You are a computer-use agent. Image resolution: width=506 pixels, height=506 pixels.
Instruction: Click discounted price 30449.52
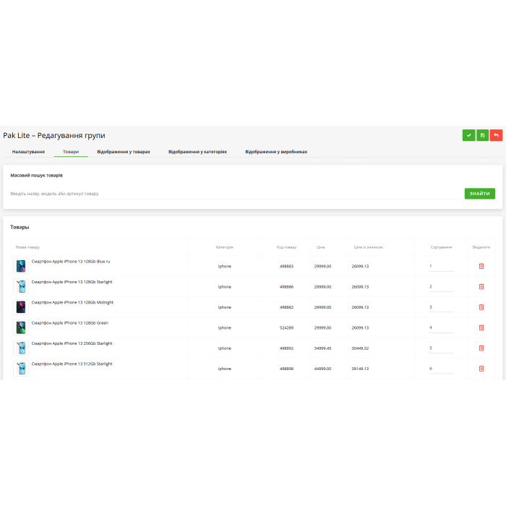[360, 348]
